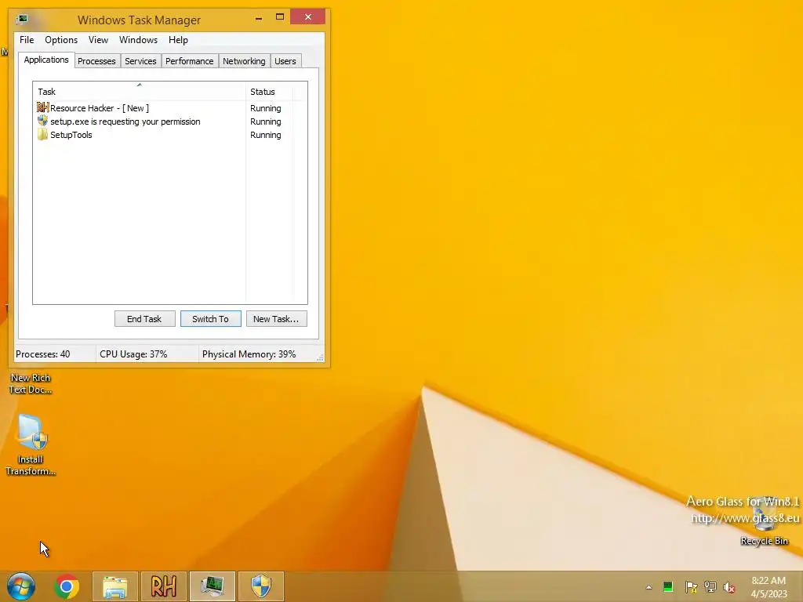Switch to the Networking tab
Viewport: 803px width, 602px height.
[x=245, y=61]
